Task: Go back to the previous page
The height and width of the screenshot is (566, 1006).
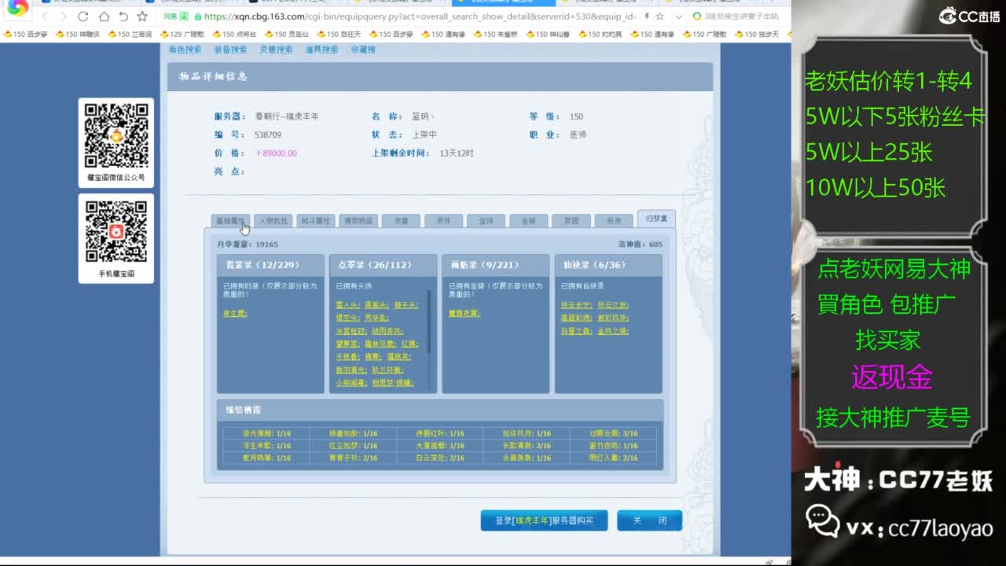Action: tap(45, 17)
